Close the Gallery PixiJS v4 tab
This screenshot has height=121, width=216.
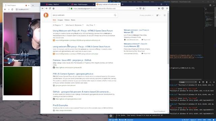68,4
